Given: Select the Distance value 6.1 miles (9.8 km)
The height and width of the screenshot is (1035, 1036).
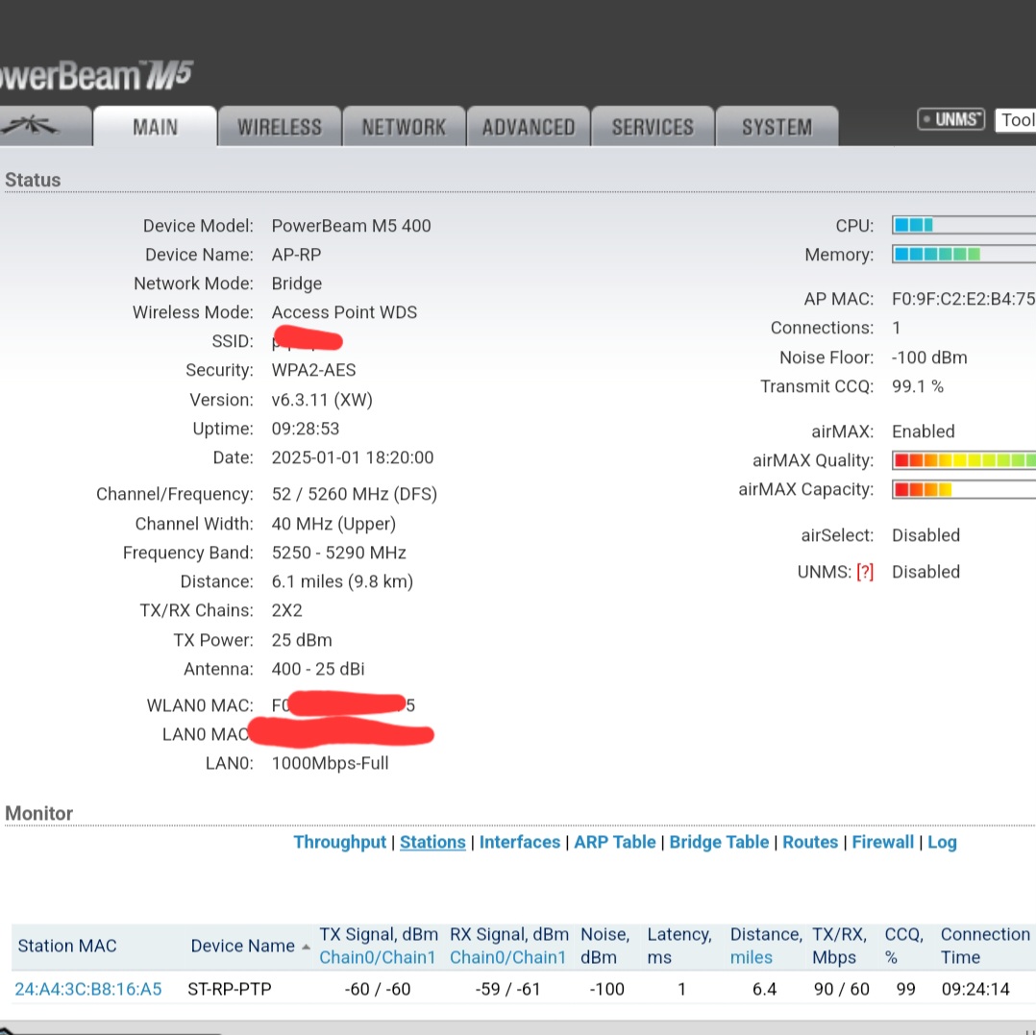Looking at the screenshot, I should click(x=342, y=582).
